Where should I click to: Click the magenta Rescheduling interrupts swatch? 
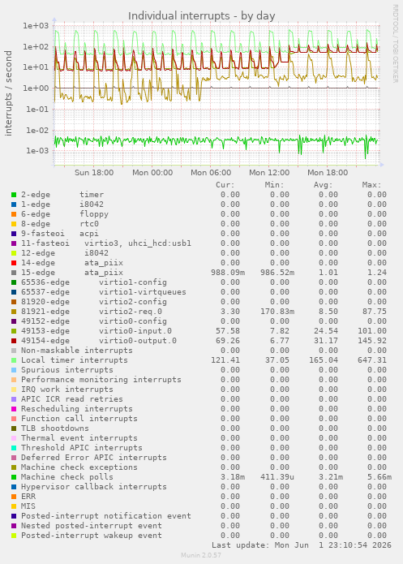[x=14, y=409]
